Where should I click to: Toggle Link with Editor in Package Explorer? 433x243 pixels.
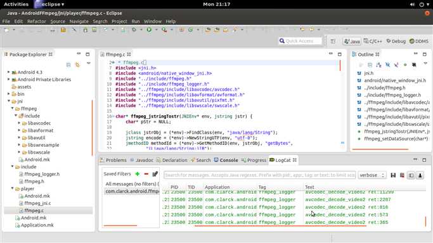(x=77, y=65)
